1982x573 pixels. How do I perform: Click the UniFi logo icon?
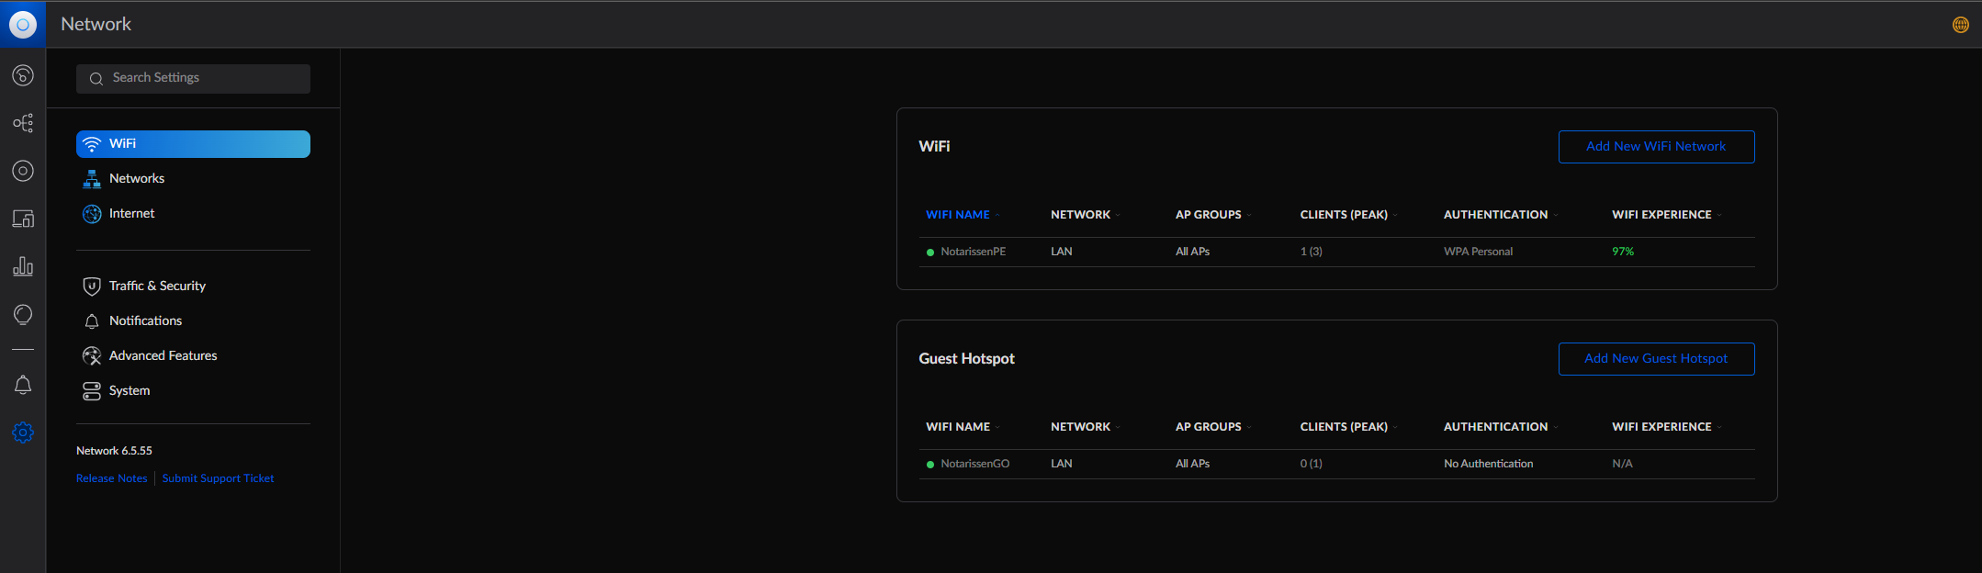[23, 25]
